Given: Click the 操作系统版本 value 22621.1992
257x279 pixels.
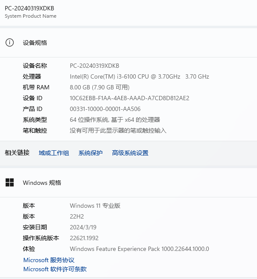Looking at the screenshot, I should [84, 238].
